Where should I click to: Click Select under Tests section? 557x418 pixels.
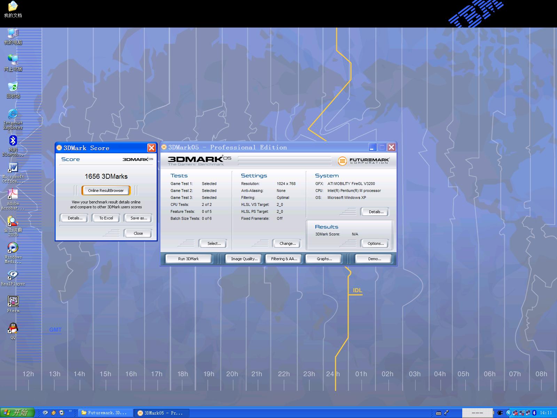(x=214, y=243)
